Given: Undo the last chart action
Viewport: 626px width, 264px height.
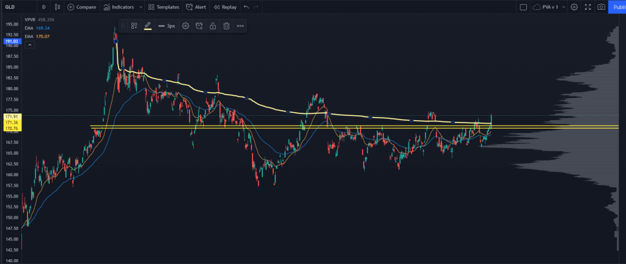Looking at the screenshot, I should [246, 7].
